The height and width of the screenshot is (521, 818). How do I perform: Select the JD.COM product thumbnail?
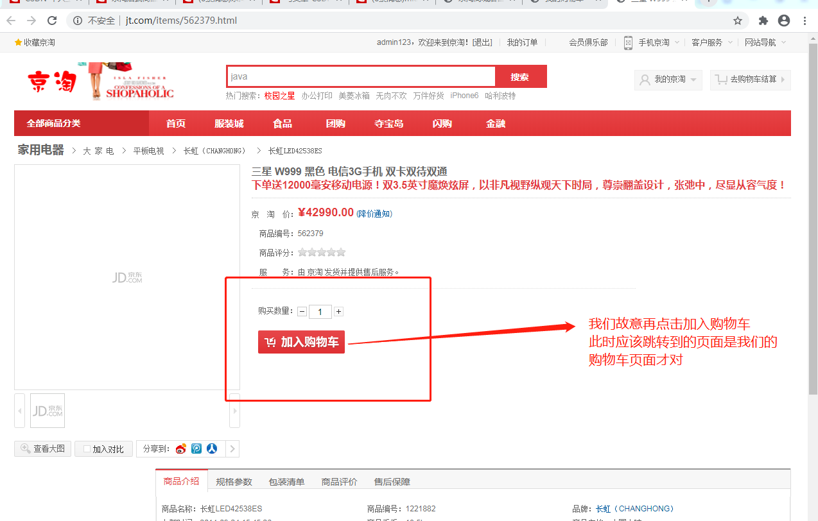click(48, 411)
